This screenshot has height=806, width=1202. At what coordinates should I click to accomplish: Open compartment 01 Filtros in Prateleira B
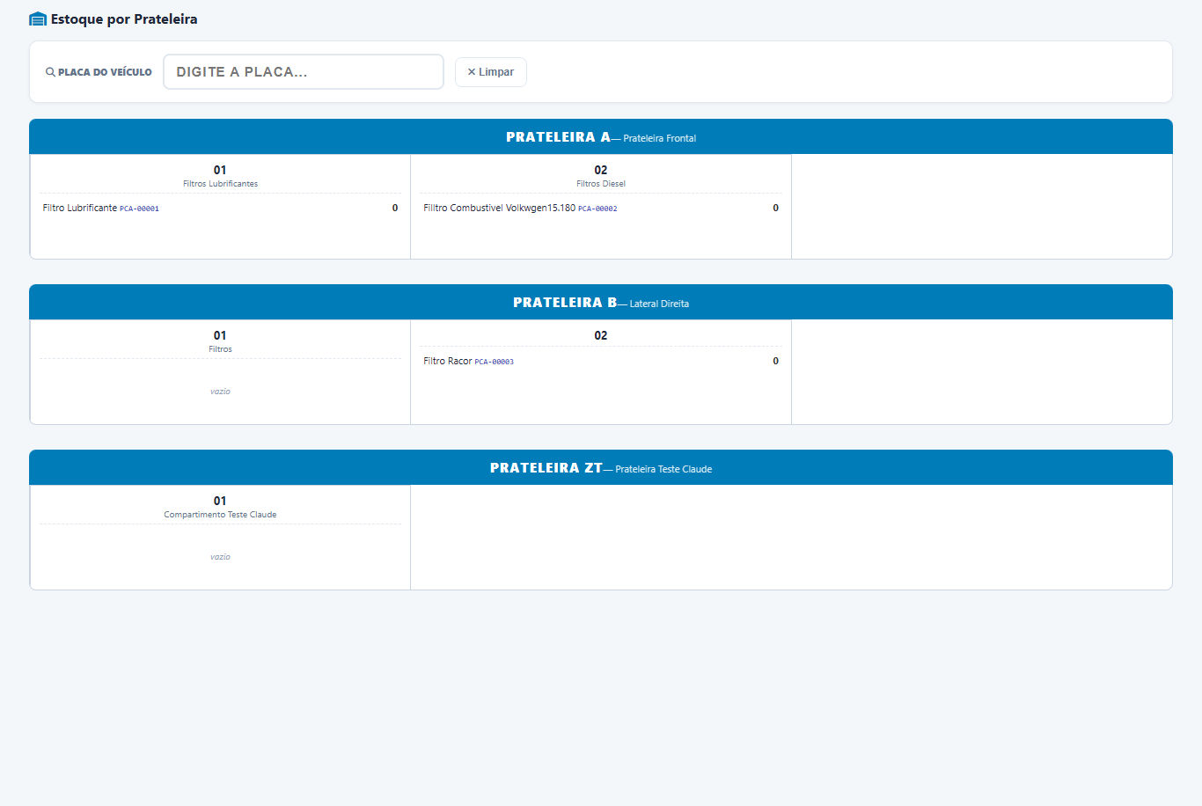(x=220, y=341)
